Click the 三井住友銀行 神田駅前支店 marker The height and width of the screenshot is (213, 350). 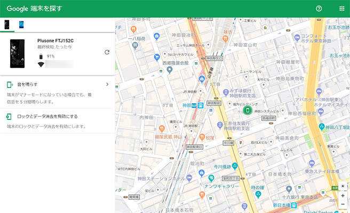point(220,125)
